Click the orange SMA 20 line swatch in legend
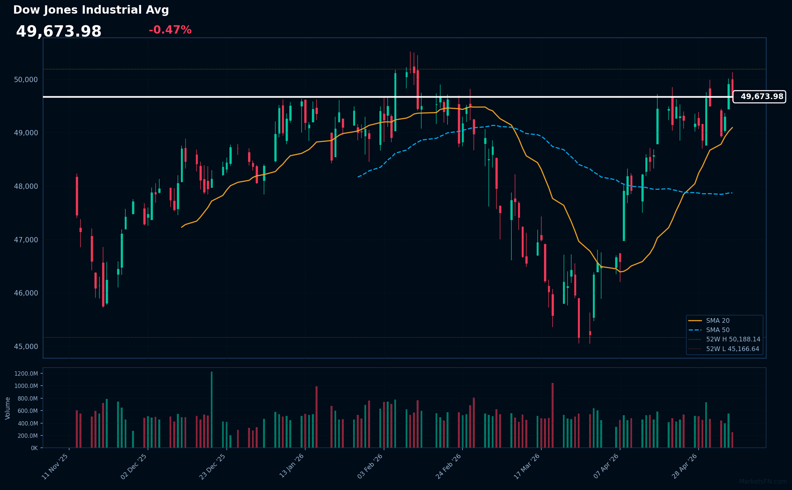 [695, 321]
